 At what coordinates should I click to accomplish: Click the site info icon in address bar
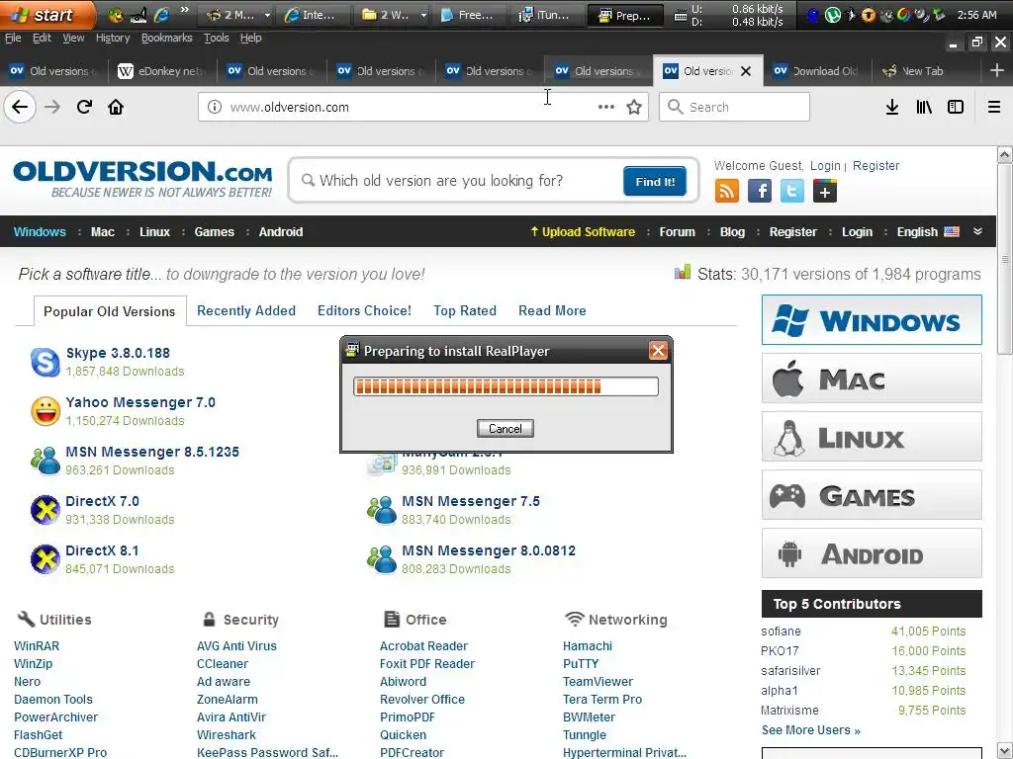point(215,107)
